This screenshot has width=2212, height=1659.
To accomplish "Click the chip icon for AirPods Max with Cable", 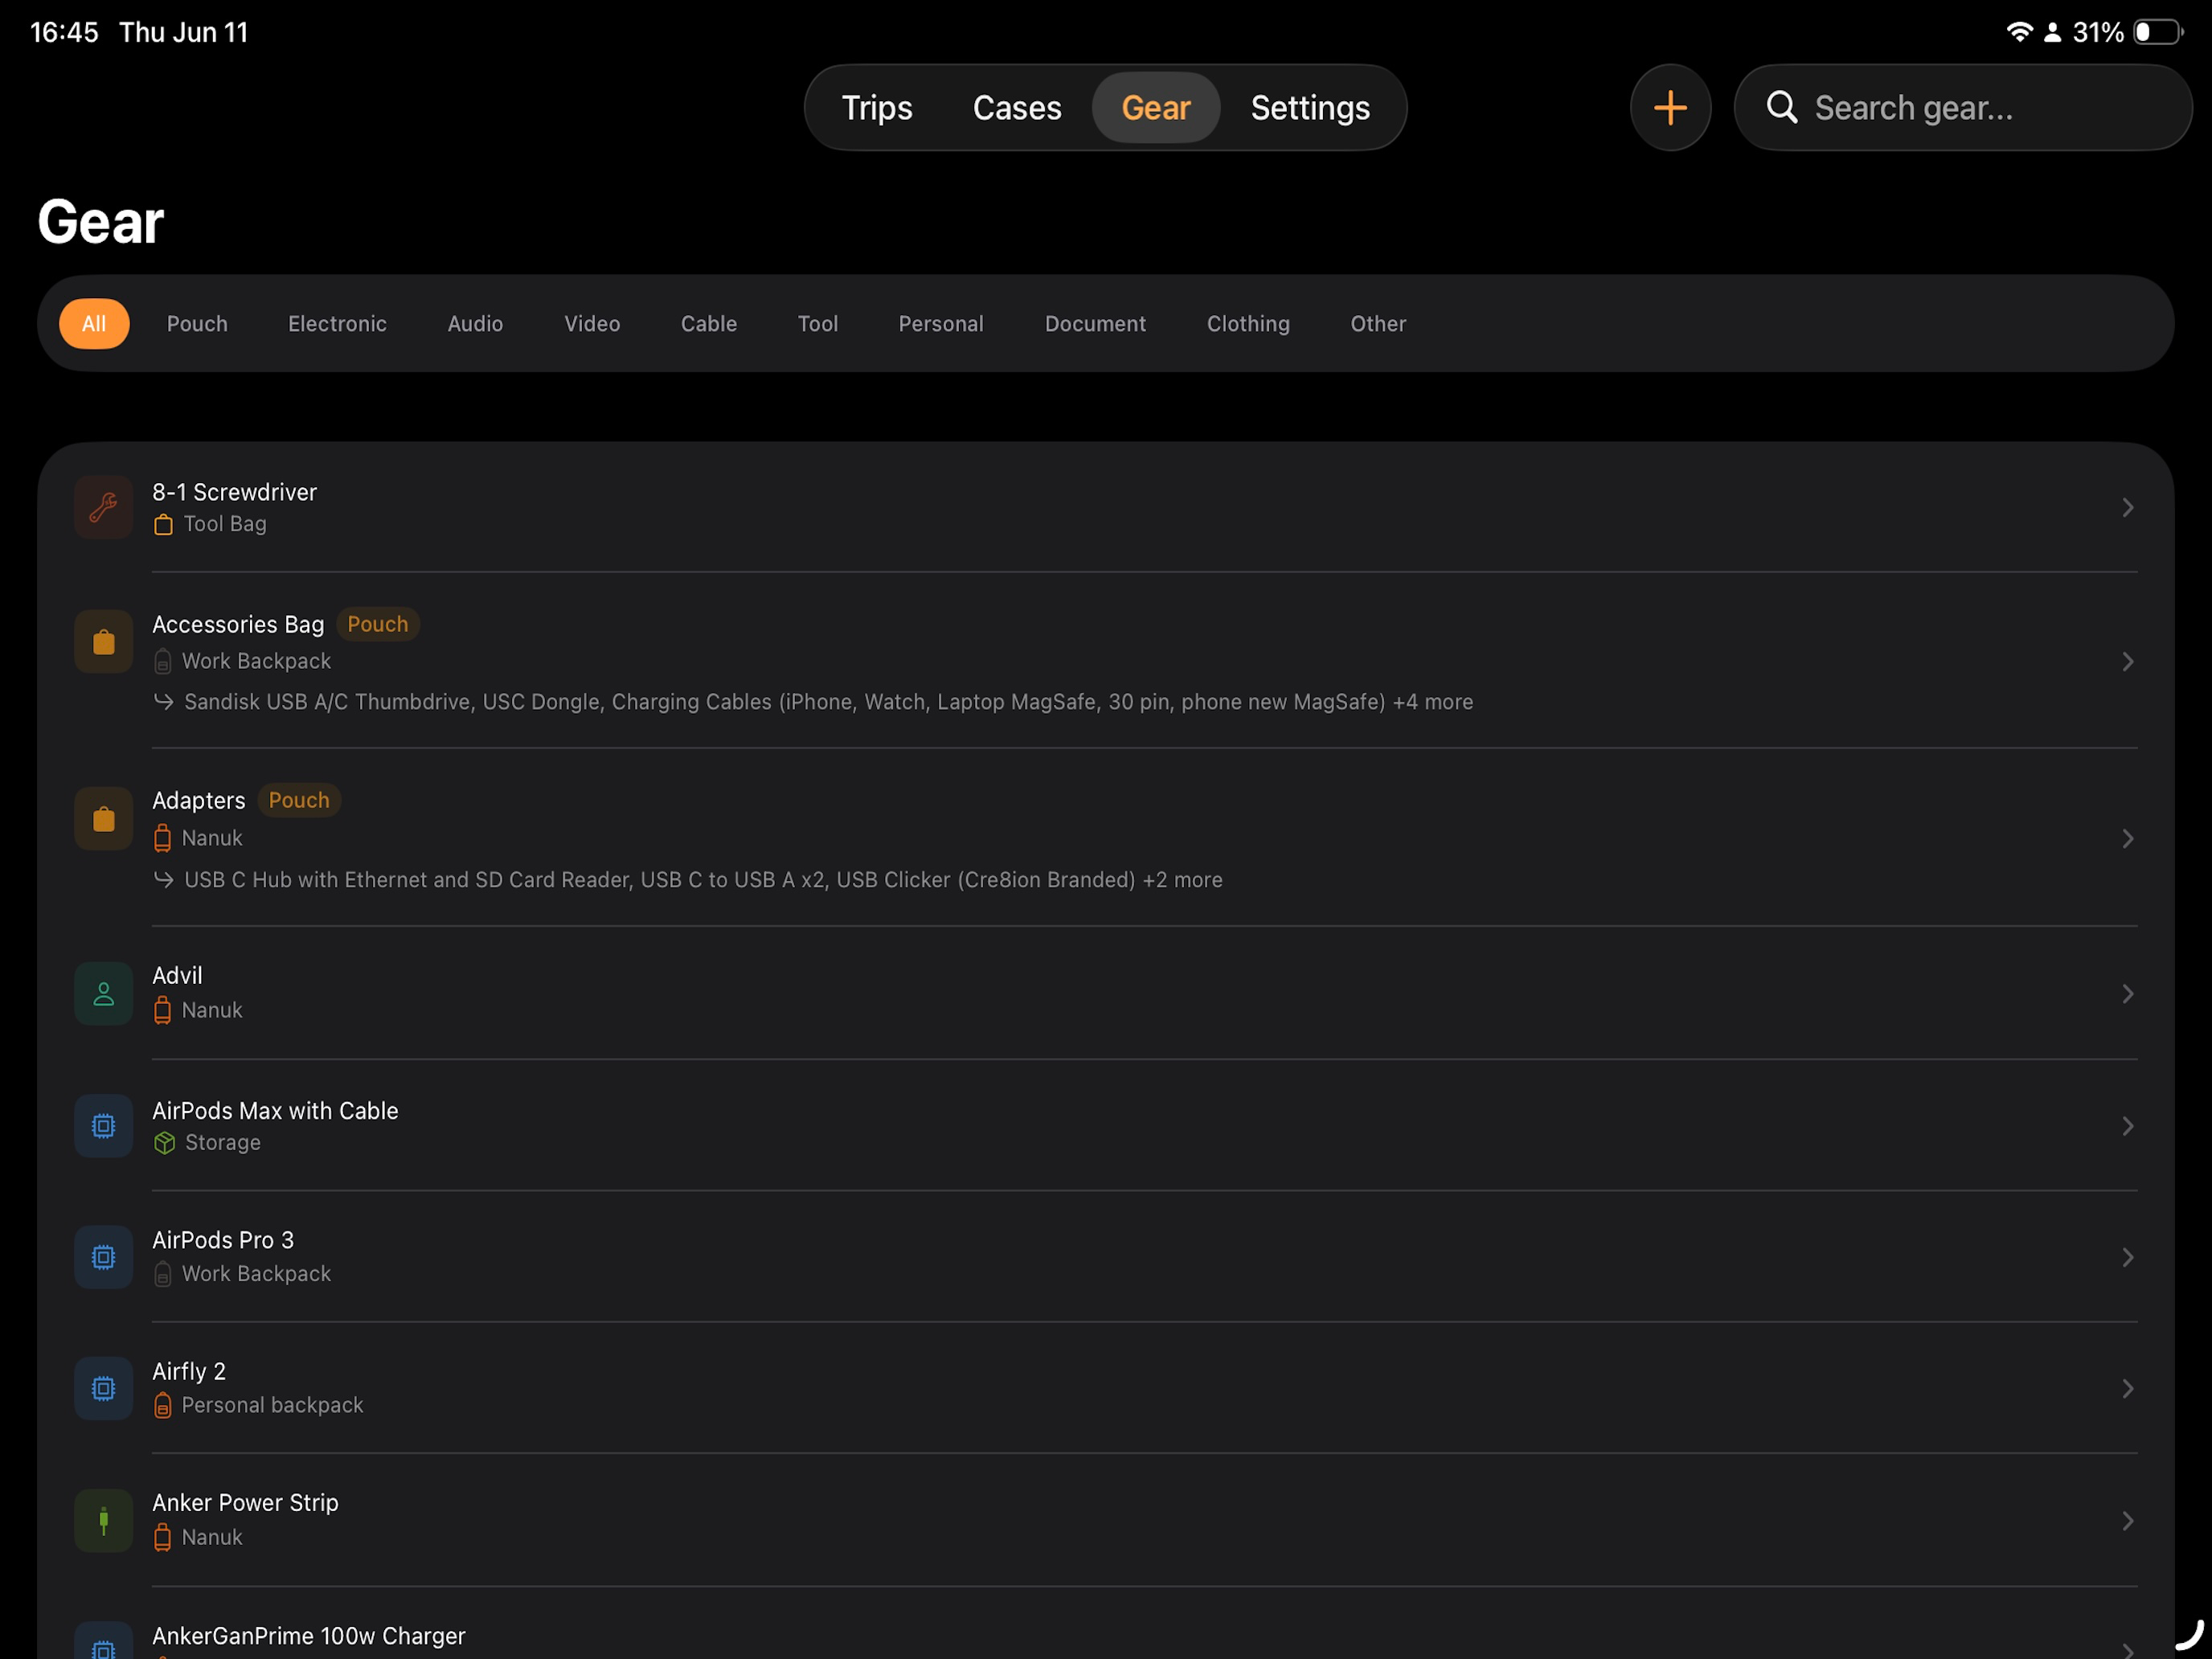I will (x=104, y=1126).
